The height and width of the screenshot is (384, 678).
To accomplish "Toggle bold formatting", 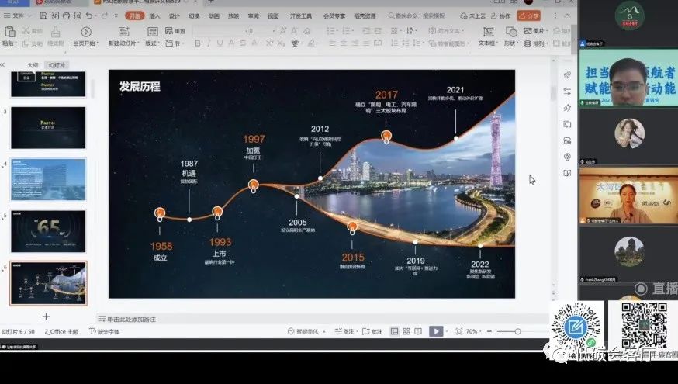I will [198, 43].
